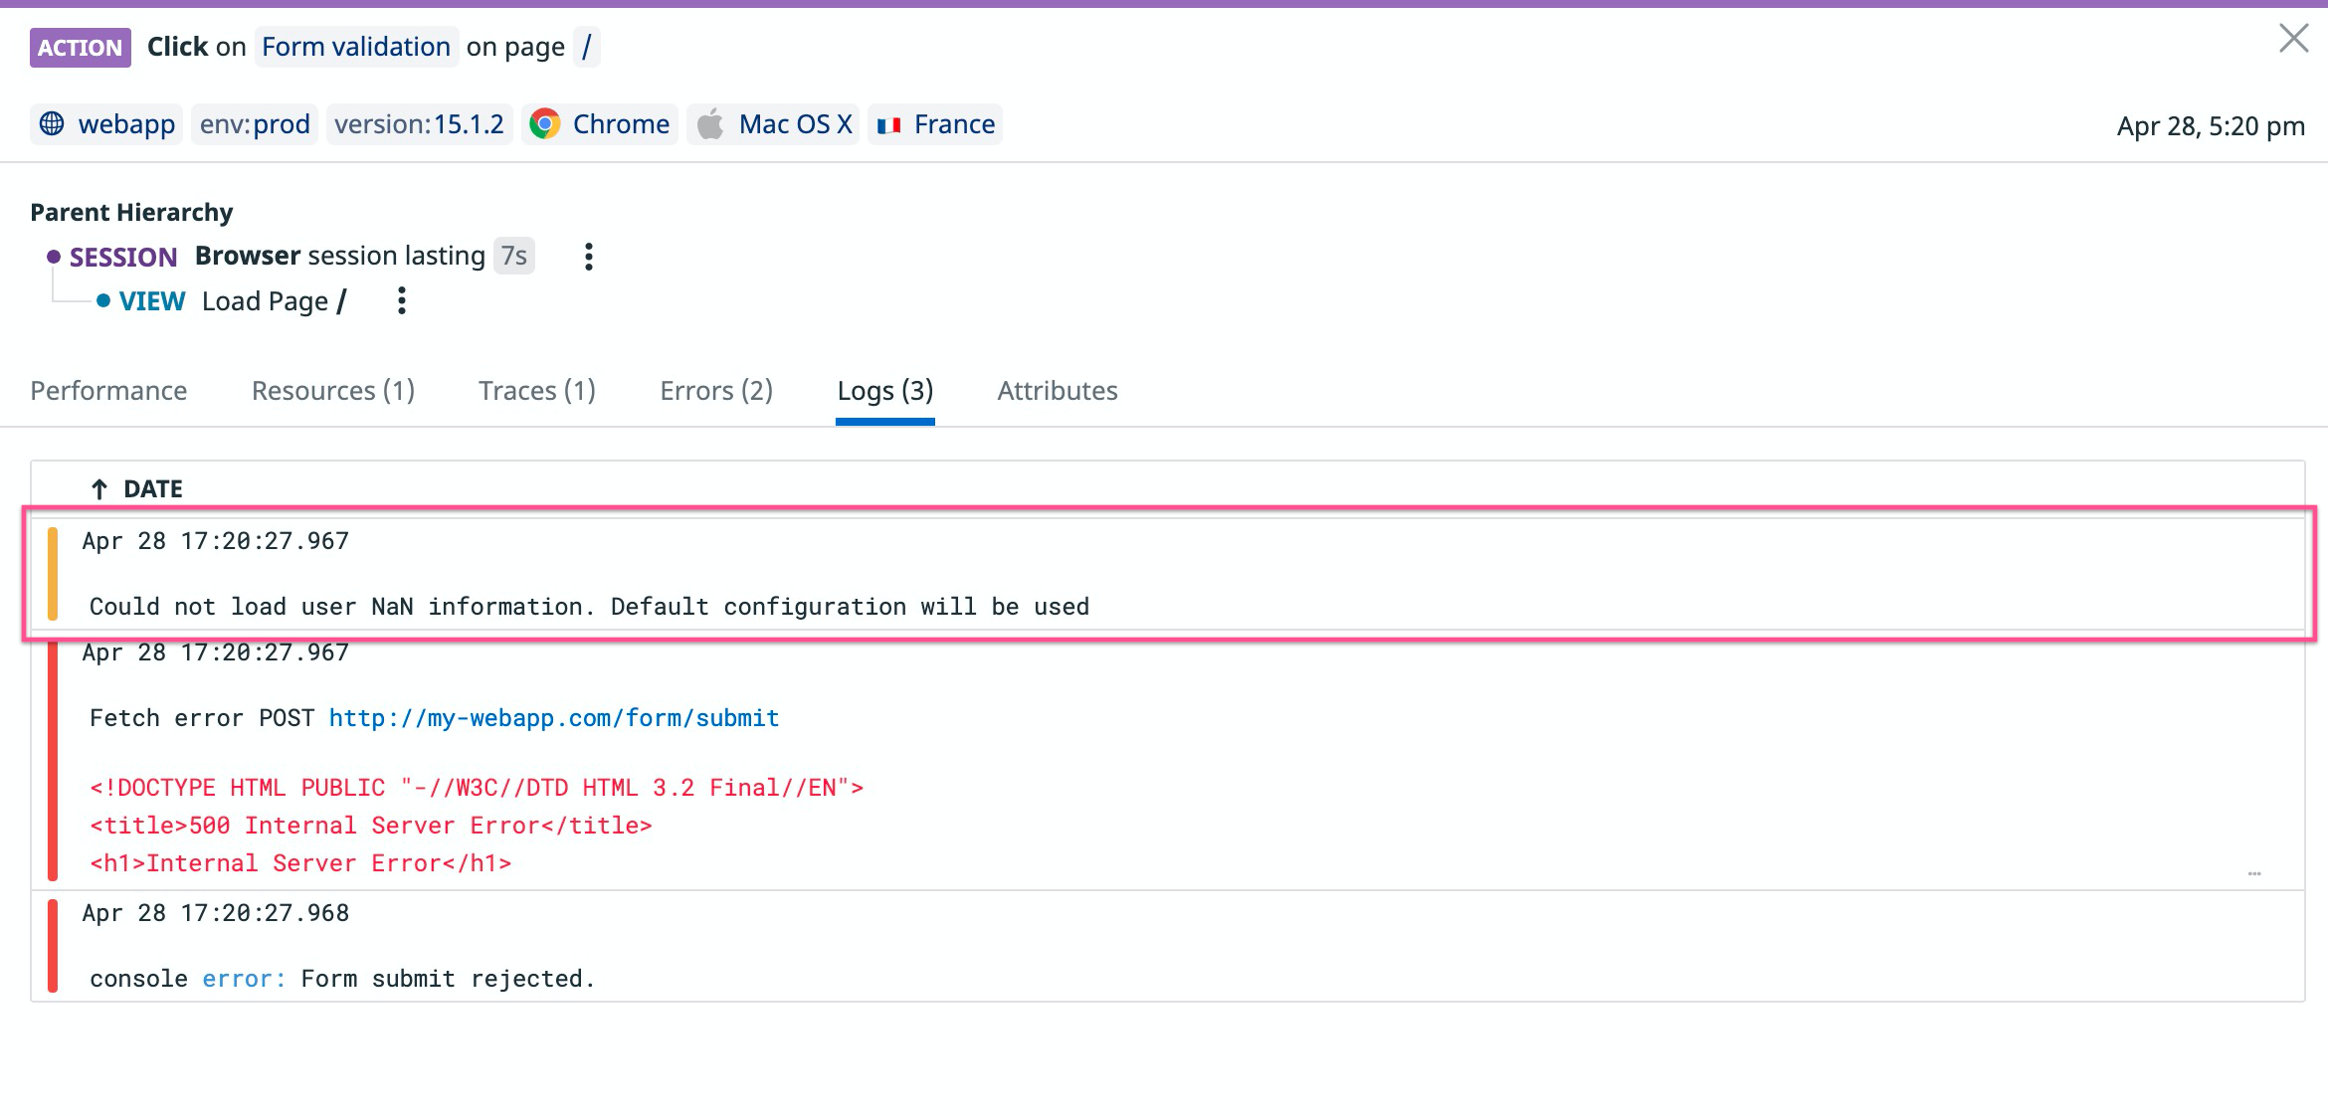Toggle DATE column sort arrow
This screenshot has height=1118, width=2328.
point(99,488)
